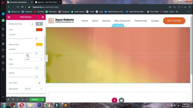This screenshot has width=193, height=108.
Task: Open save options arrow beside UPDATE
Action: point(43,100)
